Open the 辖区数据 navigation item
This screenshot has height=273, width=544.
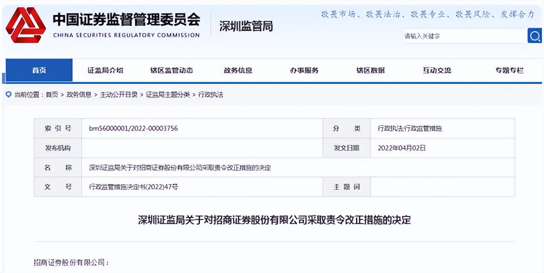[x=371, y=70]
